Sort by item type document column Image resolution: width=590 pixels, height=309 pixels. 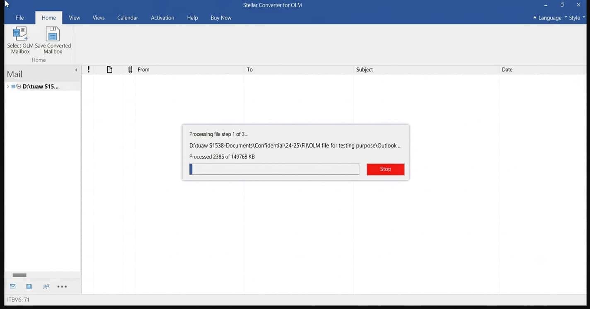point(110,70)
